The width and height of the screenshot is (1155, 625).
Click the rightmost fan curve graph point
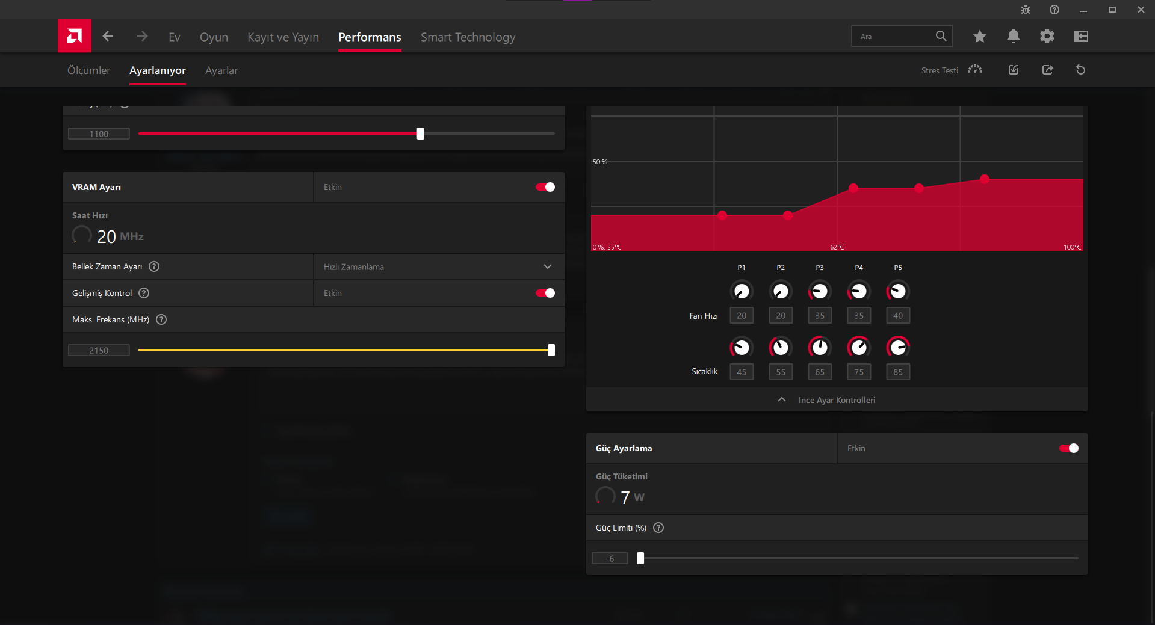pos(985,179)
